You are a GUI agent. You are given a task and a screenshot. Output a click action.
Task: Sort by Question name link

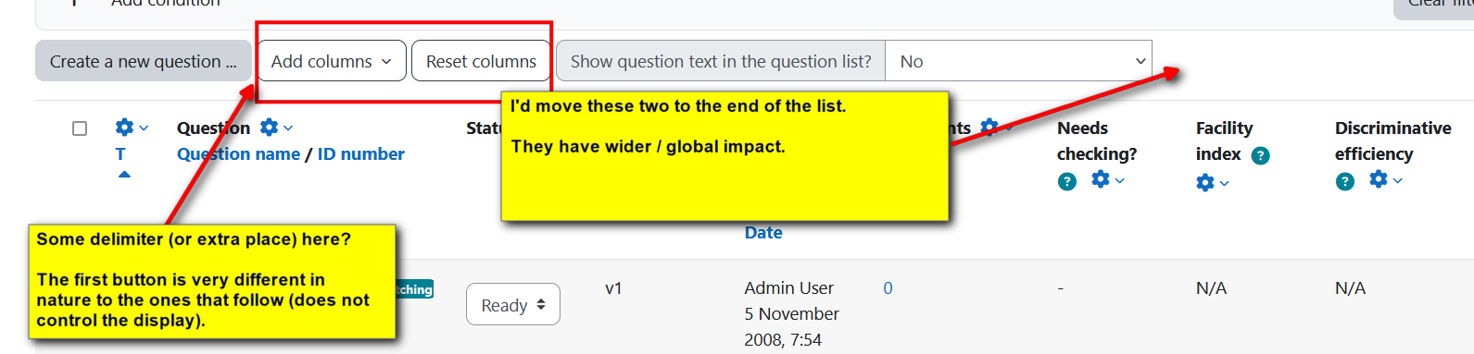click(x=238, y=154)
